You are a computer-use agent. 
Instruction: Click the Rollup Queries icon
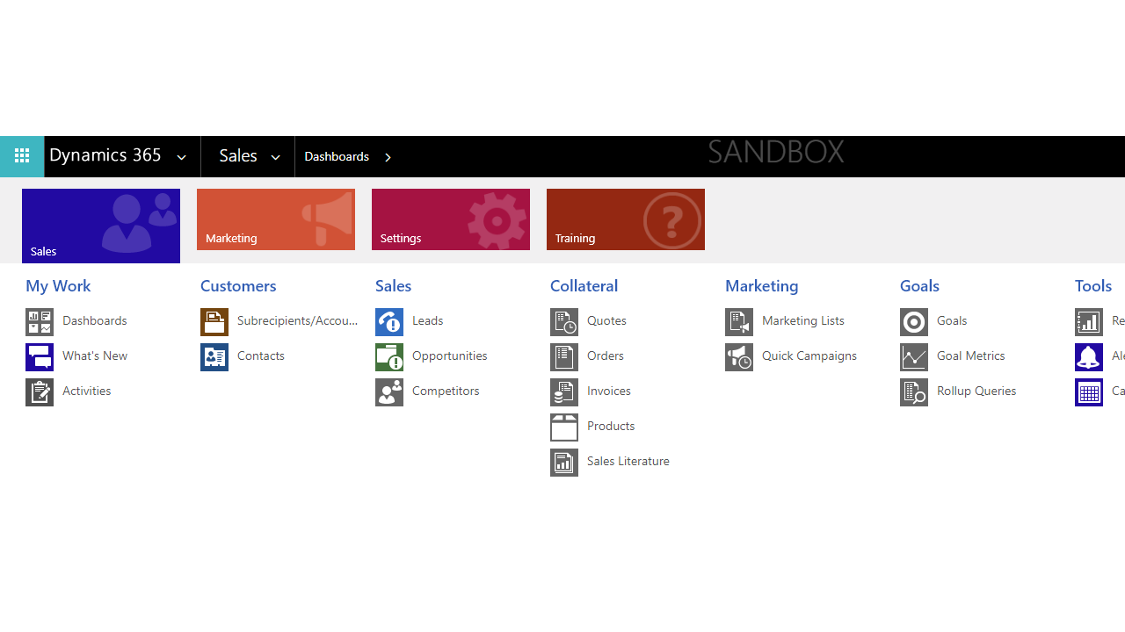(x=914, y=392)
